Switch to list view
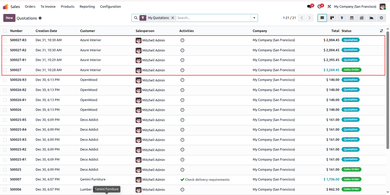390x195 pixels. [322, 18]
